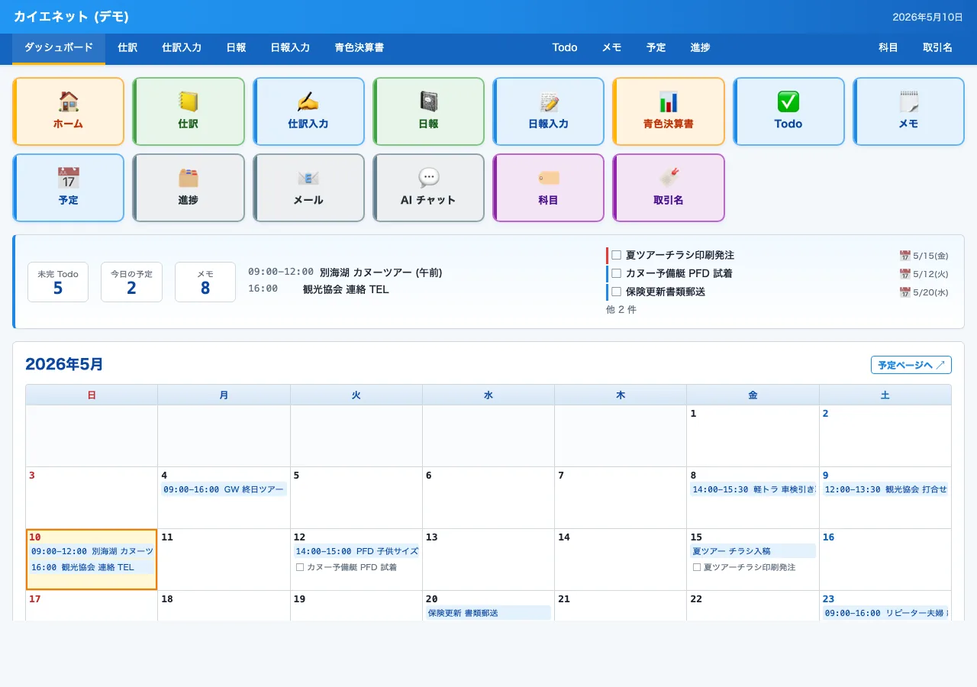The image size is (977, 687).
Task: Click the 他 2 件 more todos text
Action: (621, 310)
